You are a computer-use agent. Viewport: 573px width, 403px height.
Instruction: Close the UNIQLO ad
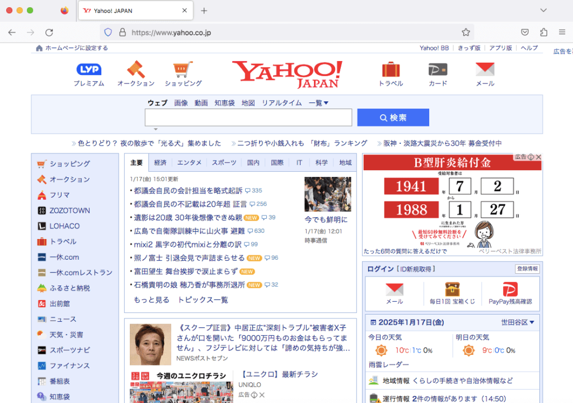(262, 395)
